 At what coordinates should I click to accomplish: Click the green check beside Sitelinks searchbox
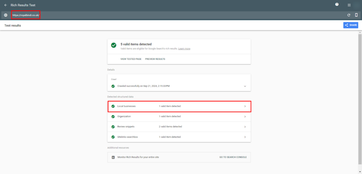click(113, 137)
